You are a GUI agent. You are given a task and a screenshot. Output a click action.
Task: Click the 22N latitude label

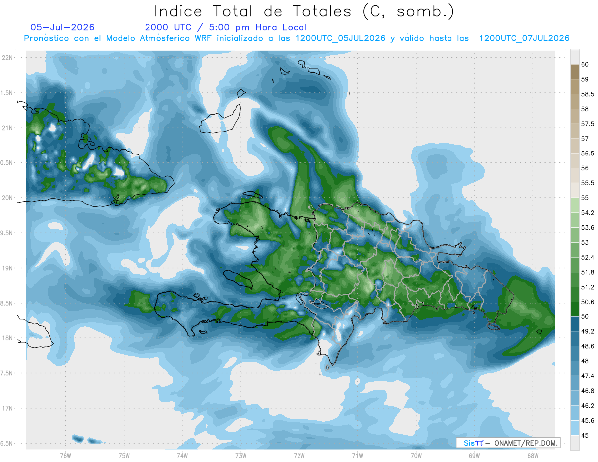pos(8,58)
